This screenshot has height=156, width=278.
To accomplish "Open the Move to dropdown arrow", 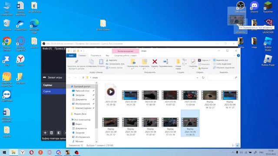I will (132, 68).
